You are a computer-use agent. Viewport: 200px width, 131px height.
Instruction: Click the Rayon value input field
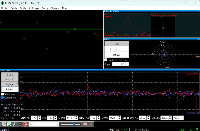[119, 64]
